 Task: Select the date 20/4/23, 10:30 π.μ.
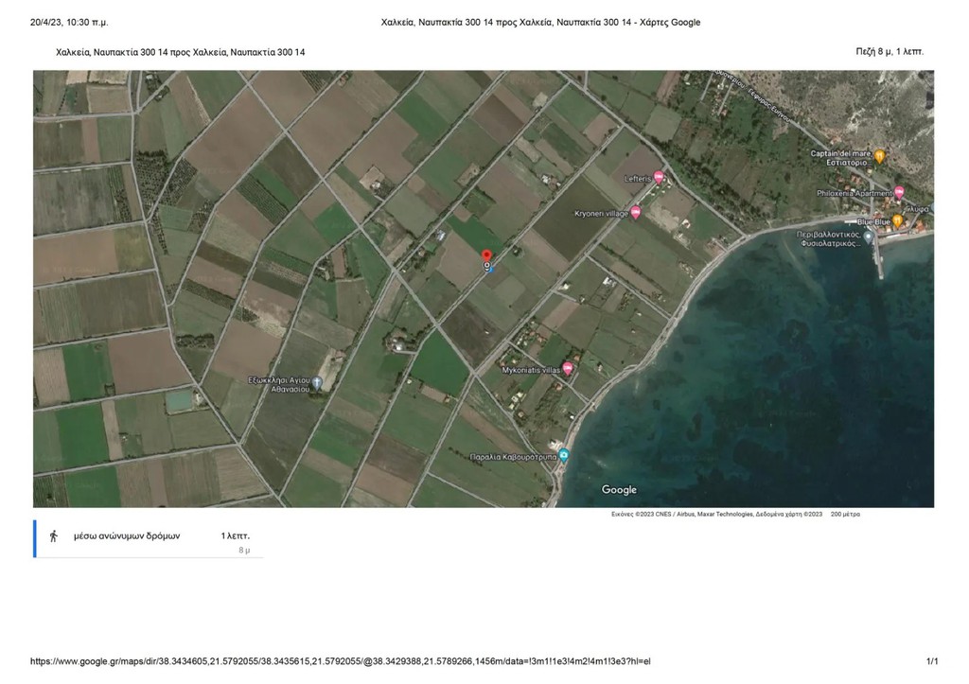pyautogui.click(x=69, y=23)
